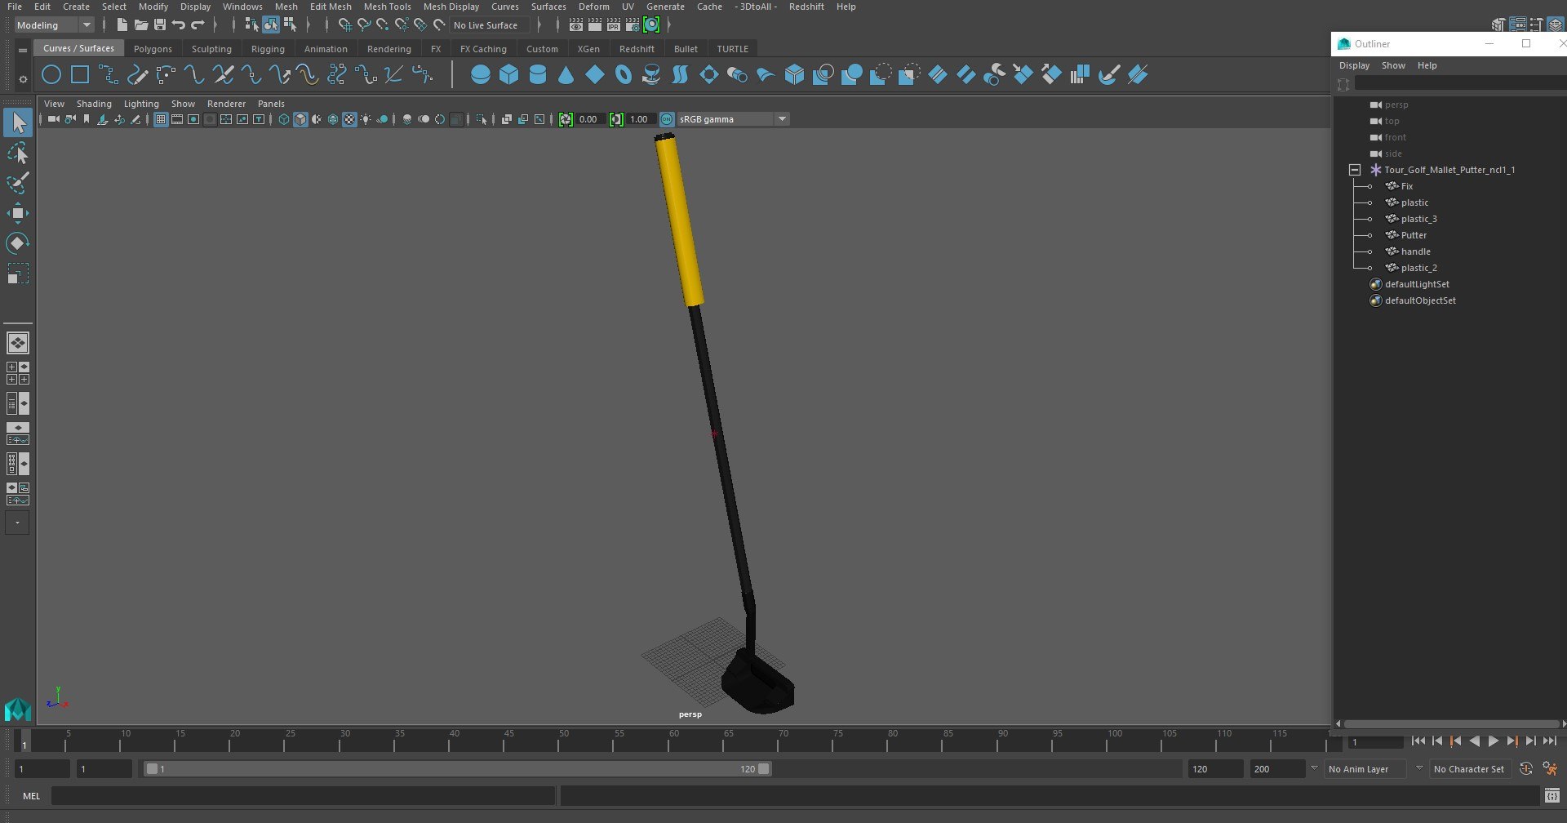Toggle the viewport grid display
The image size is (1567, 823).
[161, 119]
